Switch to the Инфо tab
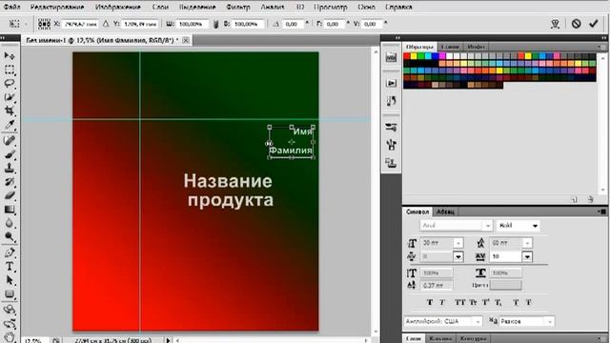Viewport: 610px width, 343px height. click(476, 47)
